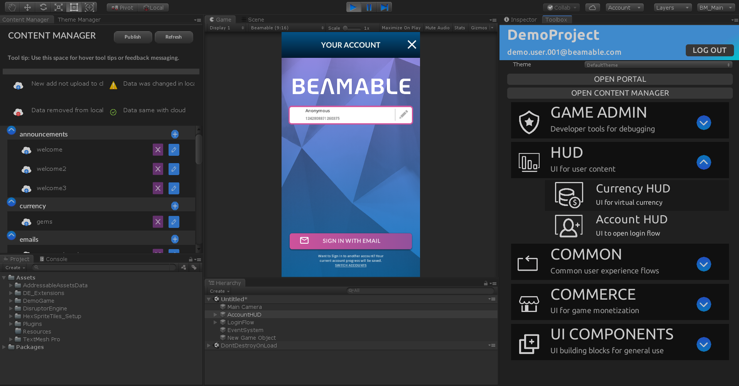Edit the welcome announcement
The height and width of the screenshot is (386, 739).
(x=174, y=150)
